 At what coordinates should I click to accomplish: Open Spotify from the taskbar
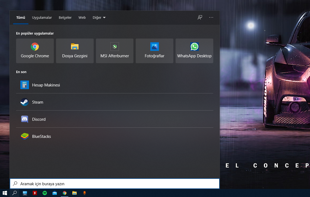pyautogui.click(x=45, y=193)
